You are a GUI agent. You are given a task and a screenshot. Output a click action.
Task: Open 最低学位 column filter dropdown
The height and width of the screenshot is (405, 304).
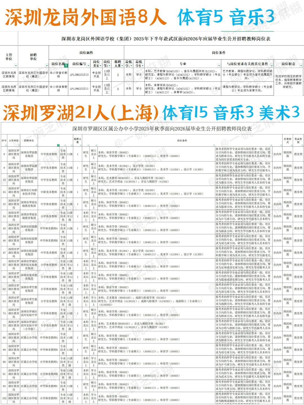click(142, 66)
